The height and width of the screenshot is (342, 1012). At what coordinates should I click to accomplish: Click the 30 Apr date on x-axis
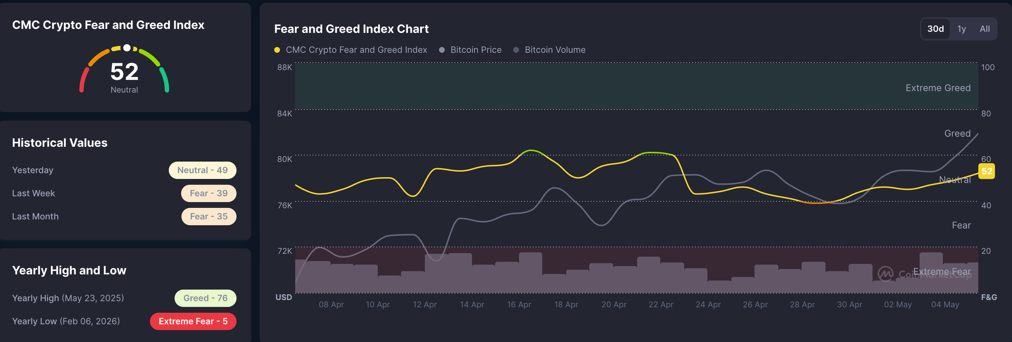point(849,304)
